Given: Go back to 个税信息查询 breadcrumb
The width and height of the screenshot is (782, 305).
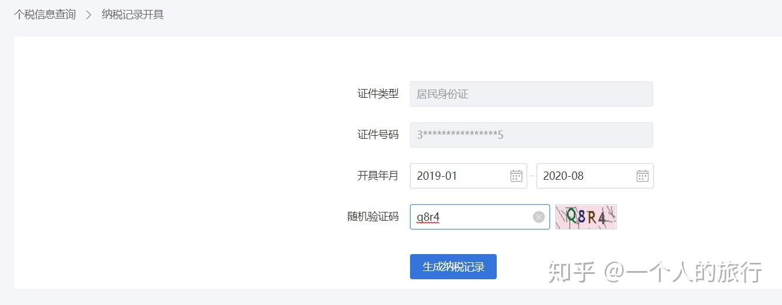Looking at the screenshot, I should [x=45, y=15].
